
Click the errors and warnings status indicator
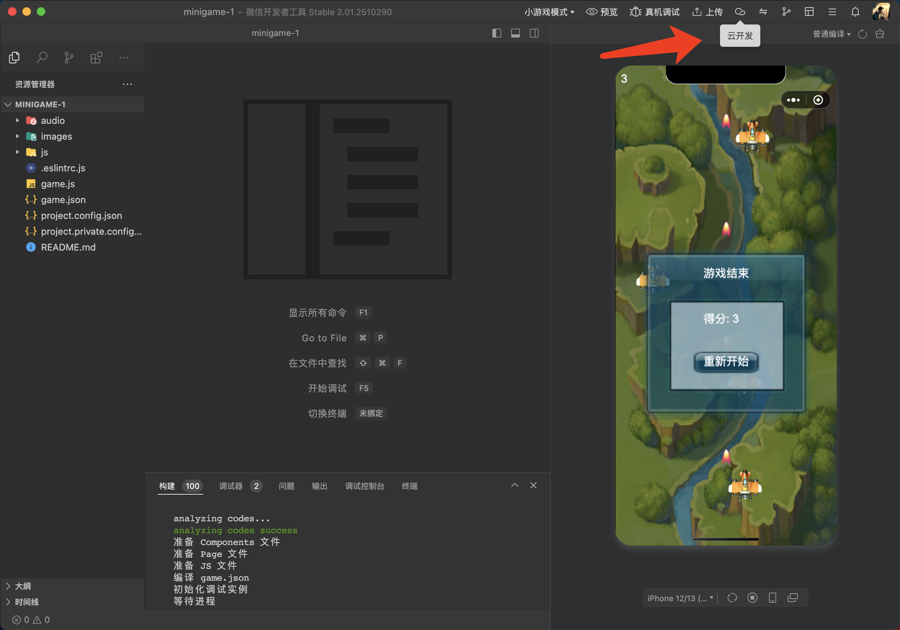[31, 620]
